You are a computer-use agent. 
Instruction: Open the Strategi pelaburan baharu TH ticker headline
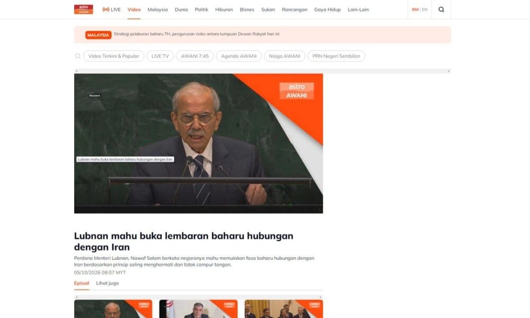click(x=197, y=34)
